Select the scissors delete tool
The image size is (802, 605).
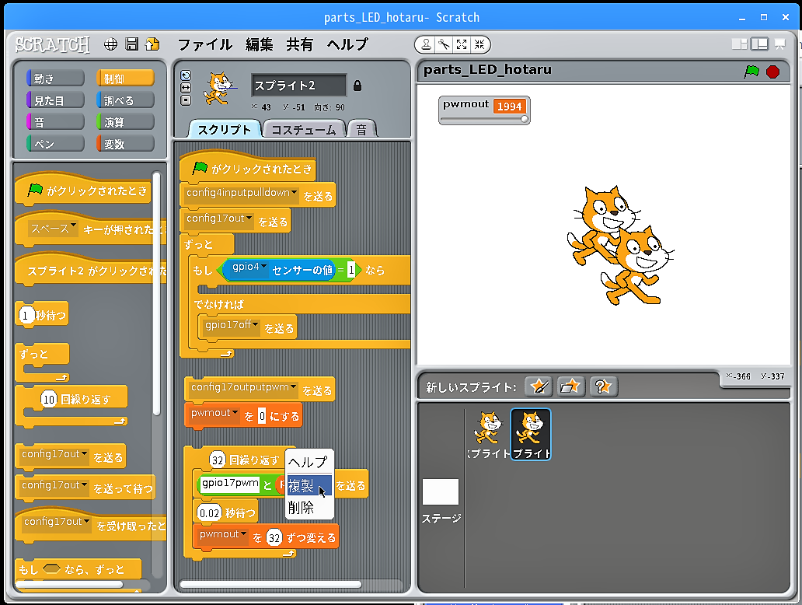pos(444,45)
